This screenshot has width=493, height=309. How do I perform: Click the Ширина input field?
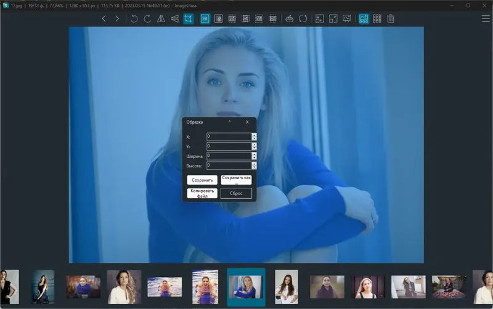pyautogui.click(x=229, y=156)
